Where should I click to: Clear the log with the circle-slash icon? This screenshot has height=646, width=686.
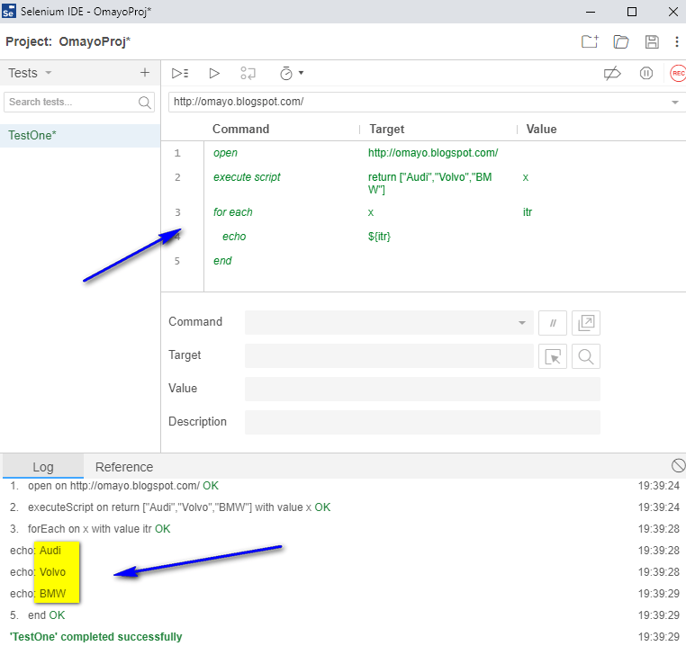[x=678, y=466]
